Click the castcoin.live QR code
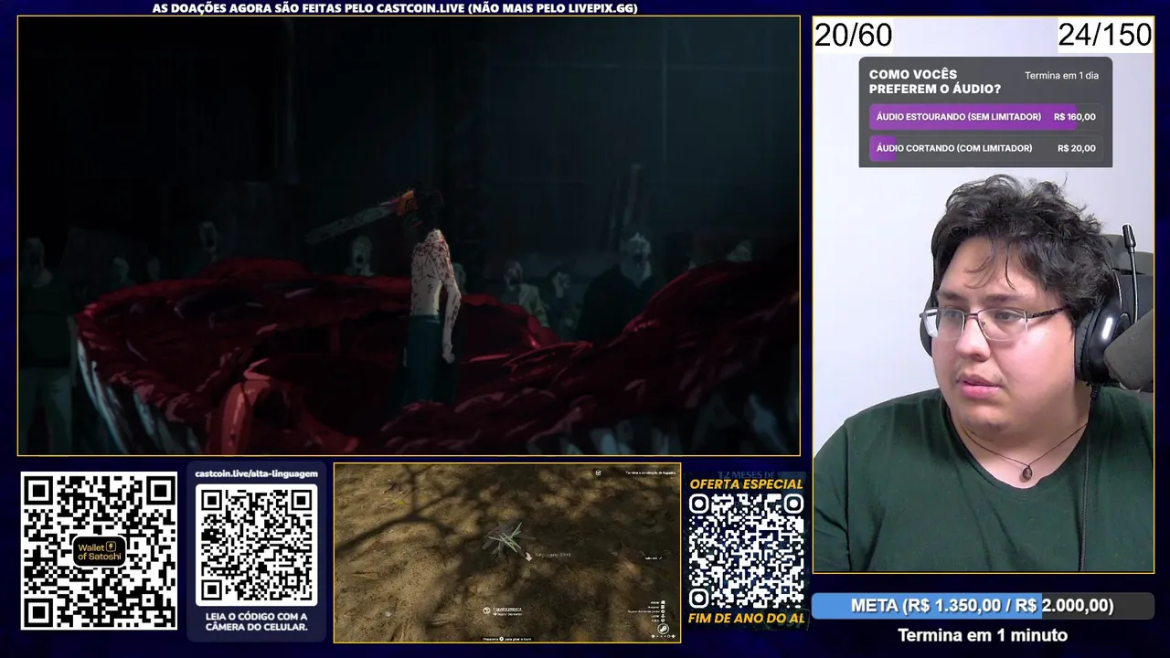The image size is (1170, 658). 257,545
